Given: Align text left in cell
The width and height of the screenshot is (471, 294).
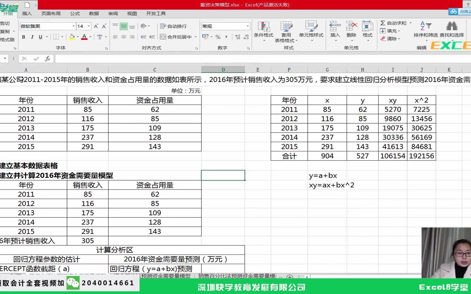Looking at the screenshot, I should (115, 37).
